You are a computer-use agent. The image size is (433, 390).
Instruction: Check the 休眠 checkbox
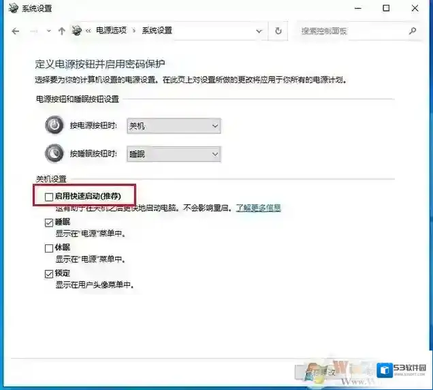pyautogui.click(x=48, y=248)
